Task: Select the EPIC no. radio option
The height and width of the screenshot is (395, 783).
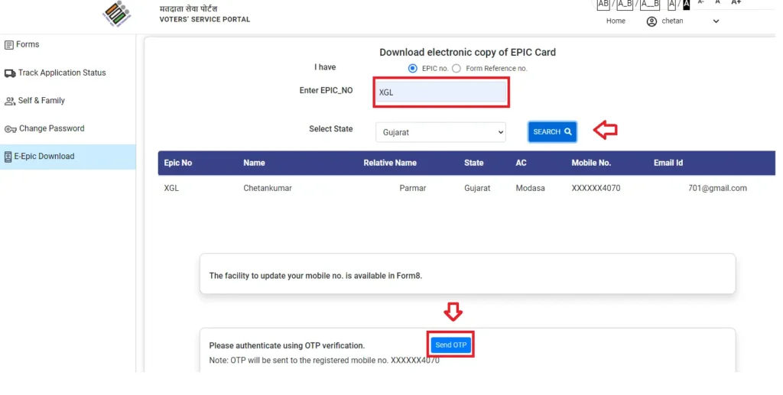Action: pos(412,68)
